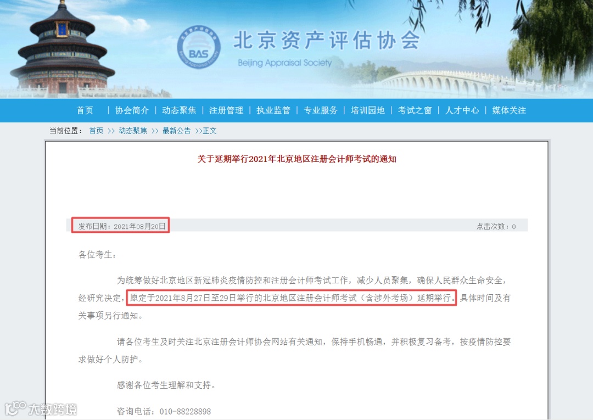Go to 考试之窗 navigation item
The height and width of the screenshot is (420, 593).
pos(415,110)
